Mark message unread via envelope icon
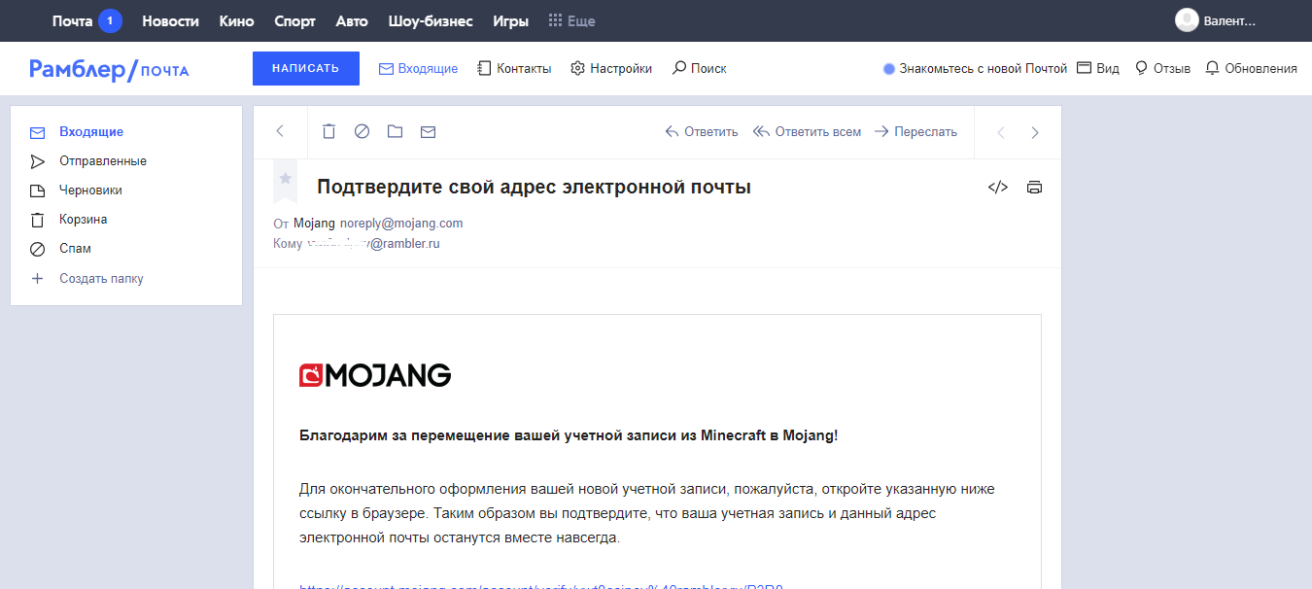 click(428, 131)
